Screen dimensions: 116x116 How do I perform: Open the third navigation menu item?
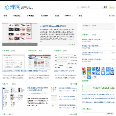pyautogui.click(x=30, y=16)
